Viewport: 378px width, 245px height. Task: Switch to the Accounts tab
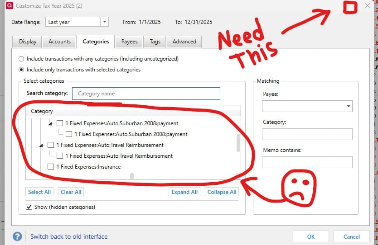[x=59, y=42]
